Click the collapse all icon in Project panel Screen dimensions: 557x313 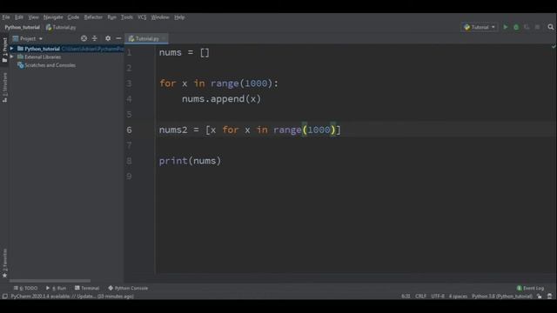click(x=95, y=38)
